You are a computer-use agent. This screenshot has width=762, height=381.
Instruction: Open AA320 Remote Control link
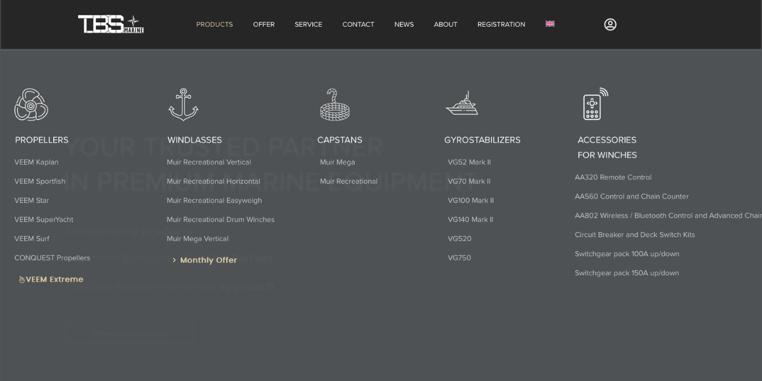point(613,177)
